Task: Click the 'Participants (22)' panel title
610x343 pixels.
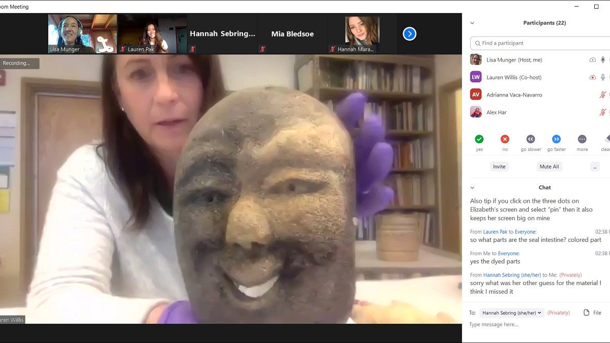Action: pos(544,23)
